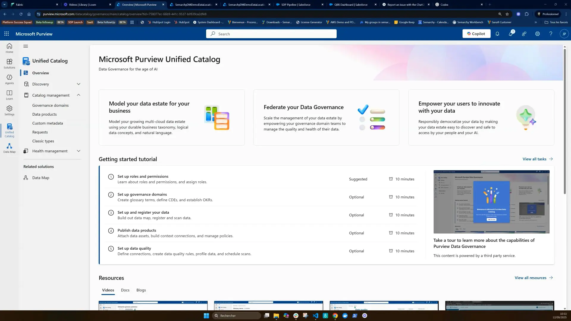
Task: Switch to the Docs tab
Action: coord(125,290)
